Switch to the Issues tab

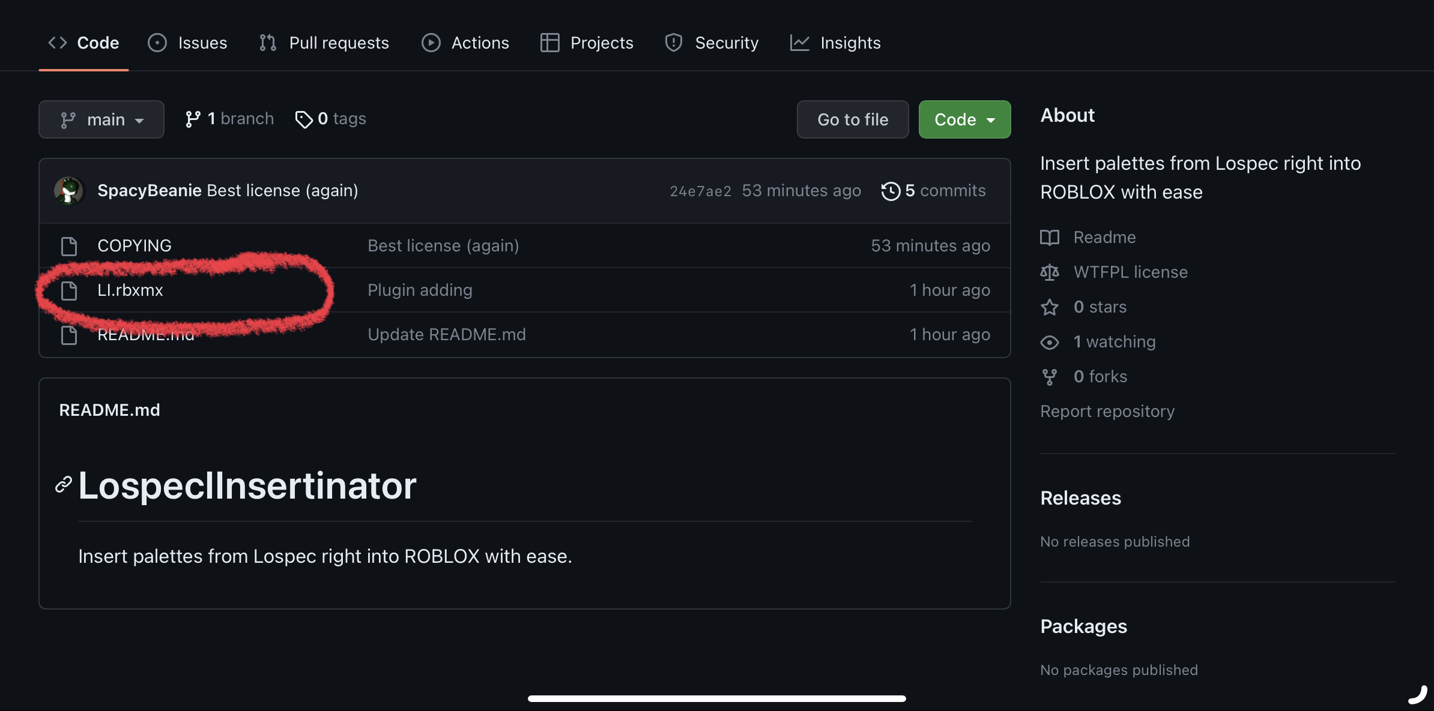[188, 43]
